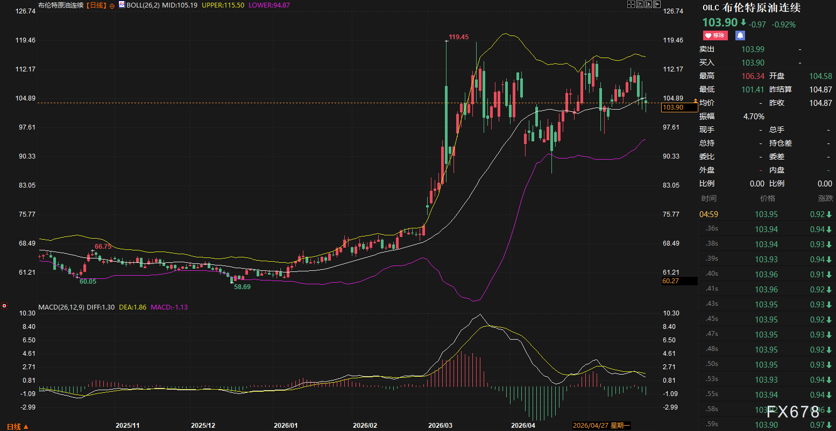This screenshot has height=431, width=836.
Task: Remove from favorites via 移除 heart button
Action: coord(715,35)
